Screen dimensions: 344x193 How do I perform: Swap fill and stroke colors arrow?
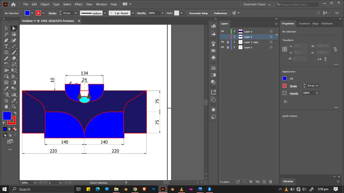pos(15,113)
